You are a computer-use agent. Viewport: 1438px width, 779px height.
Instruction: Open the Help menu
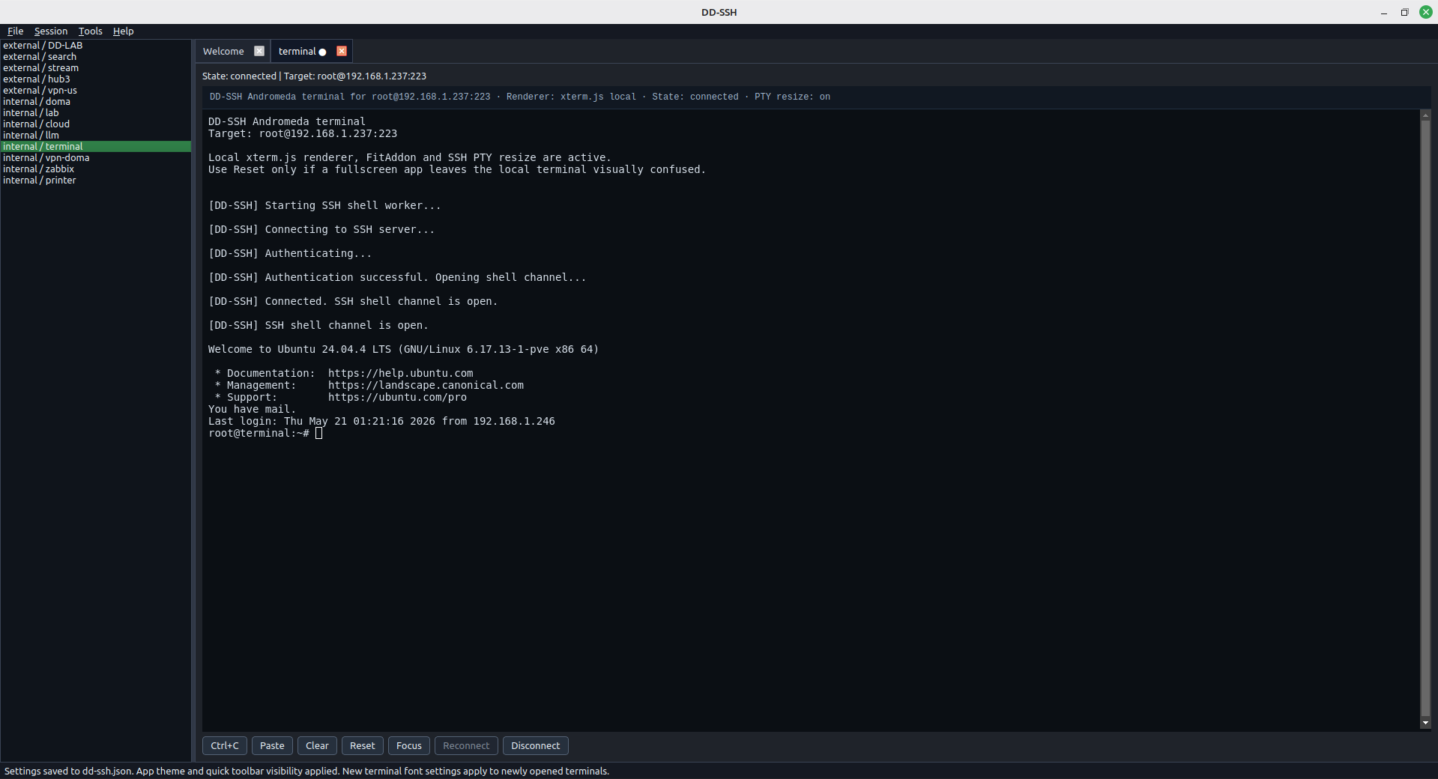(x=123, y=31)
